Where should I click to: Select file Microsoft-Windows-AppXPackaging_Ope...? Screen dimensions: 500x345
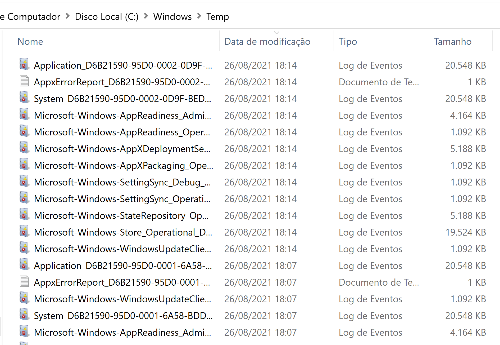tap(124, 166)
